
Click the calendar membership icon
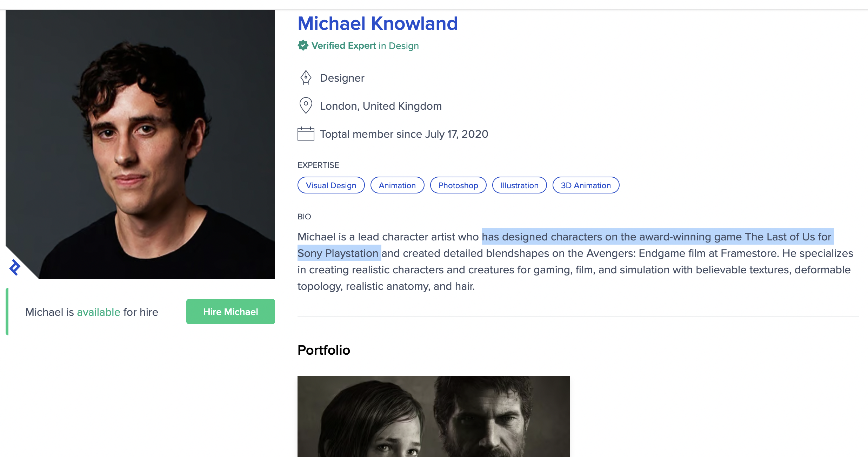click(306, 134)
